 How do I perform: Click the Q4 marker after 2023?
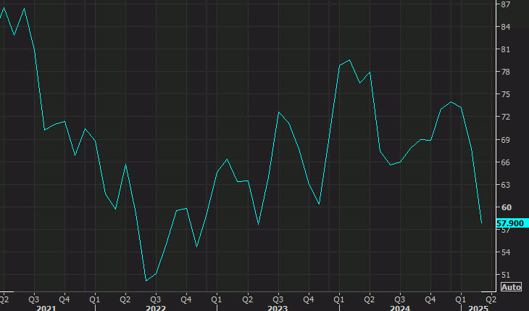coord(309,299)
